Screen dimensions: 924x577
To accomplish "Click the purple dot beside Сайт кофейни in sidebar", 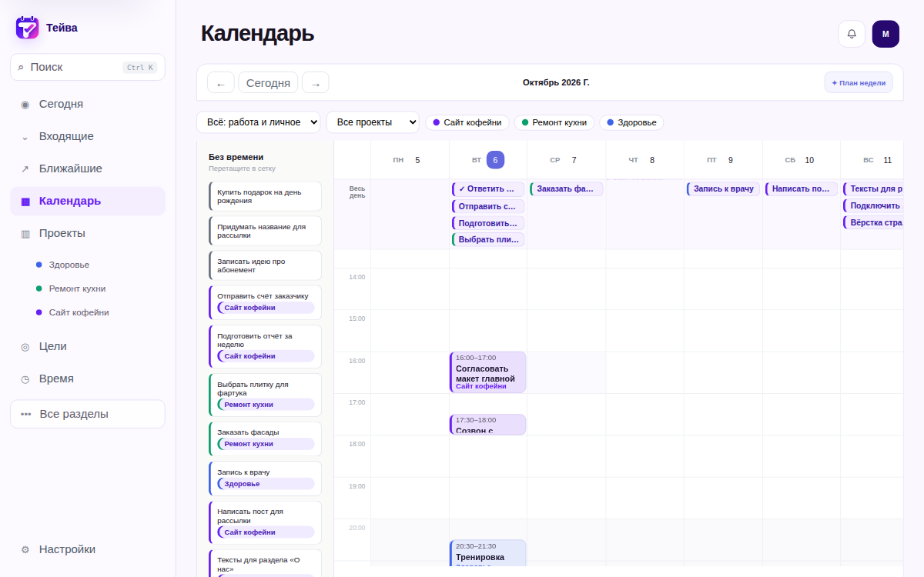I will [x=39, y=312].
